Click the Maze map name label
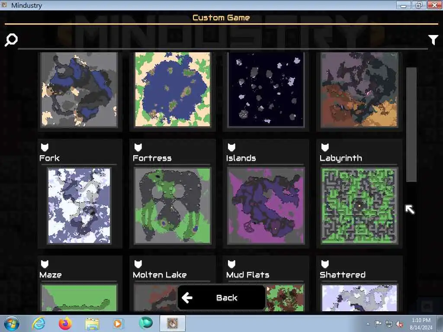The width and height of the screenshot is (443, 332). (x=51, y=275)
